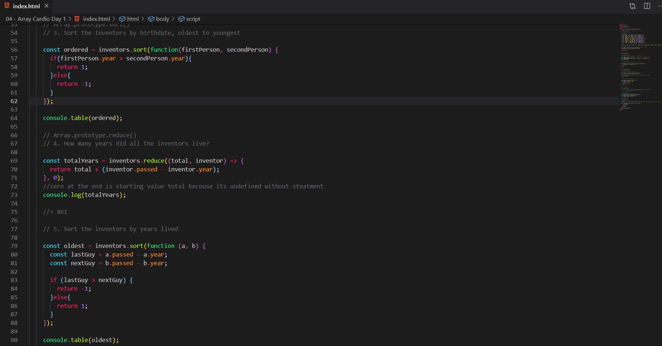The height and width of the screenshot is (346, 662).
Task: Click 'console.table(oldest);' statement
Action: coord(81,340)
